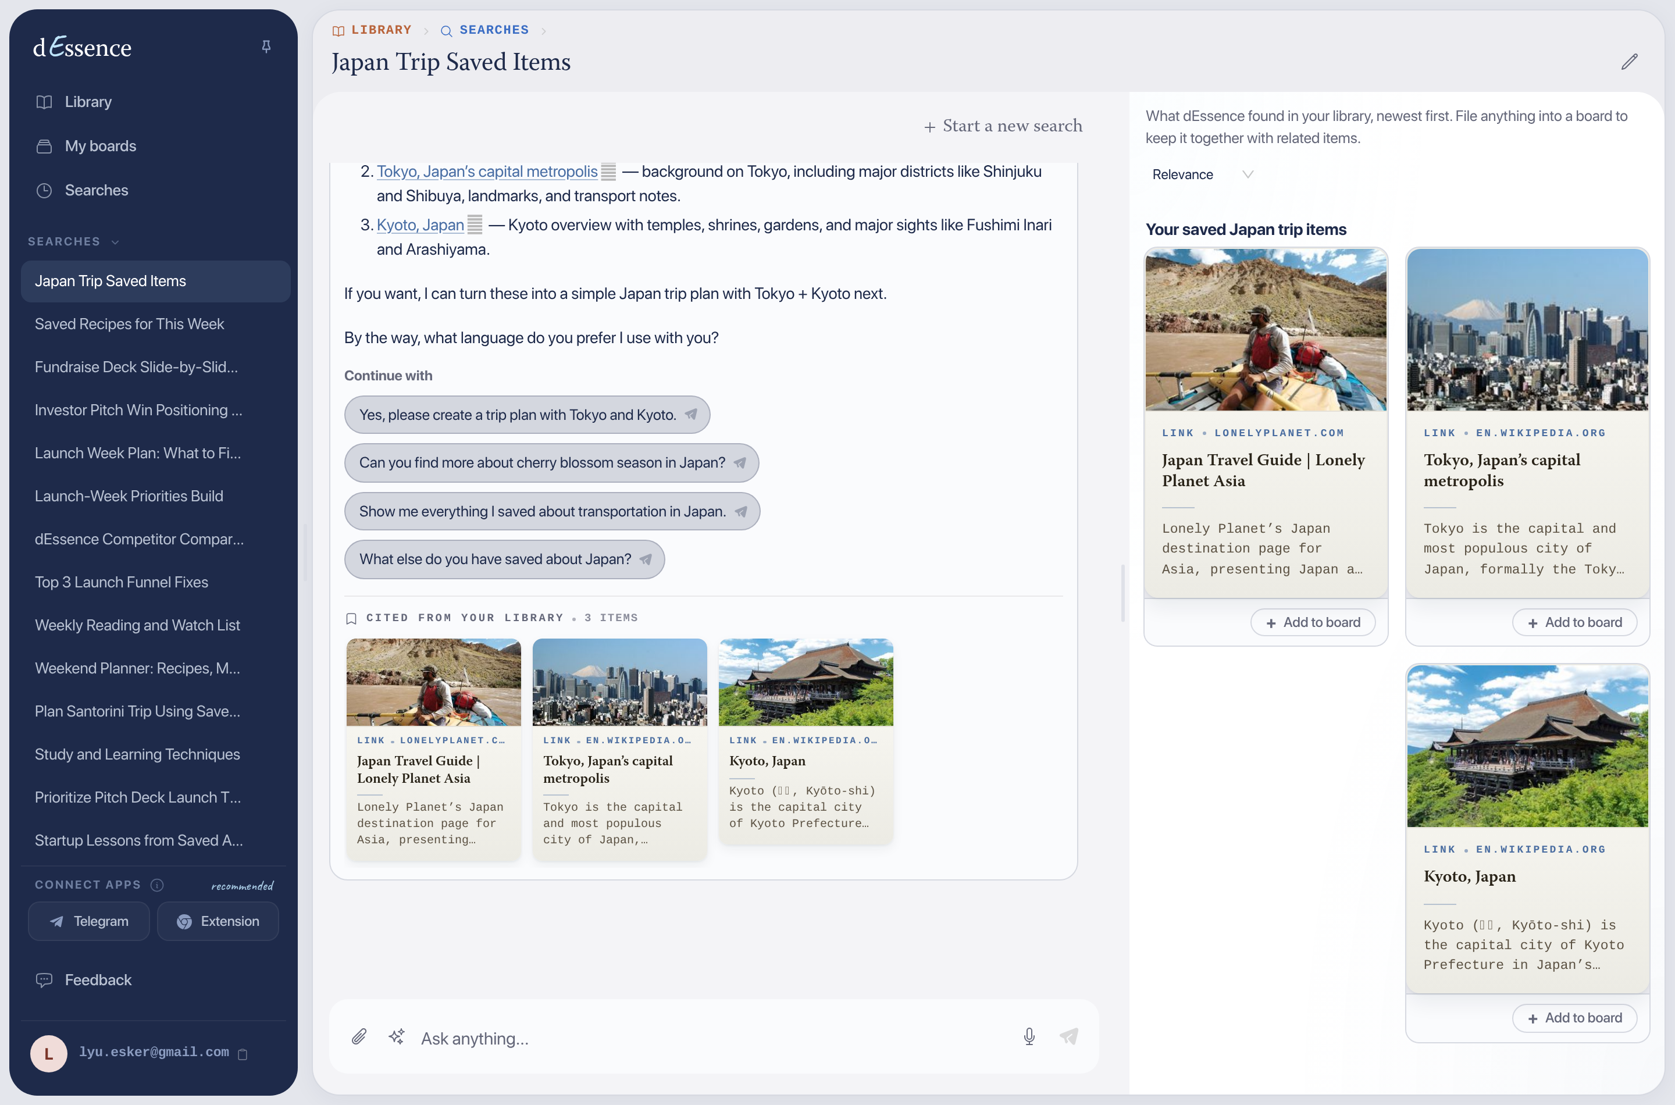Click the Connect Apps info icon
The height and width of the screenshot is (1105, 1675).
tap(157, 885)
